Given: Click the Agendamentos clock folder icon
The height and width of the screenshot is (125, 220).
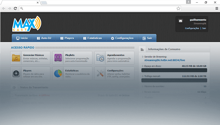Looking at the screenshot, I should point(100,58).
